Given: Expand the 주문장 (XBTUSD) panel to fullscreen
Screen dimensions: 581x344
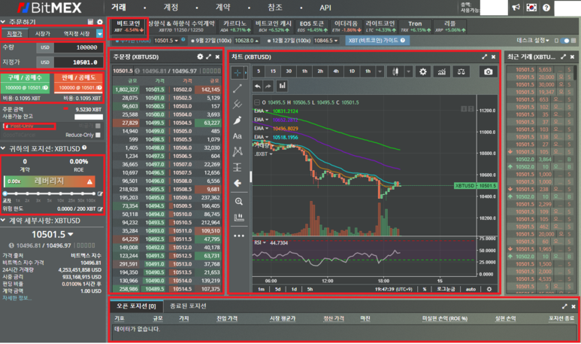Looking at the screenshot, I should coord(209,56).
